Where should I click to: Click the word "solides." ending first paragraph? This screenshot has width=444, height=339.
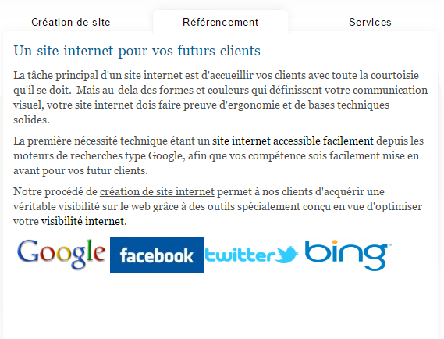click(31, 120)
